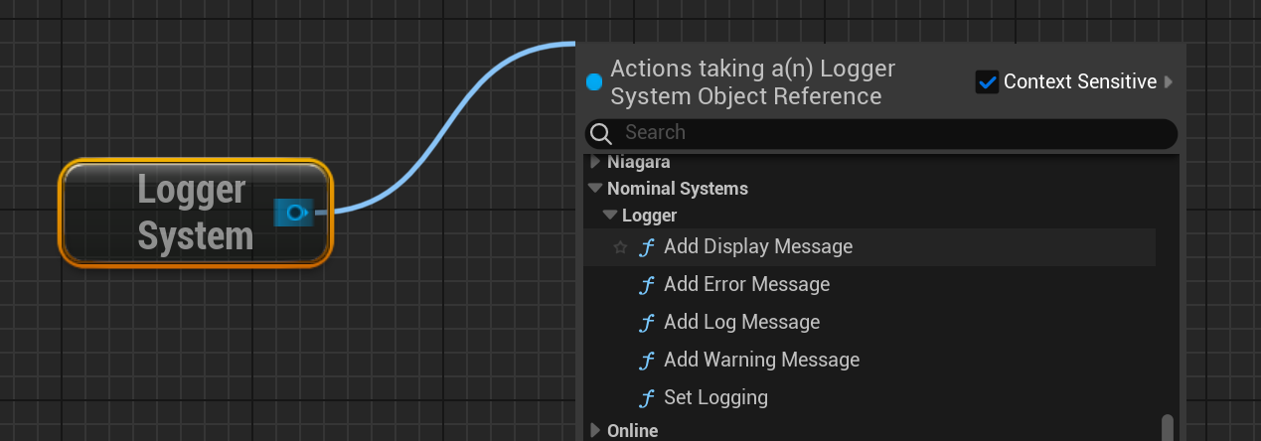Click the function icon for Add Display Message
This screenshot has height=441, width=1261.
pos(647,247)
